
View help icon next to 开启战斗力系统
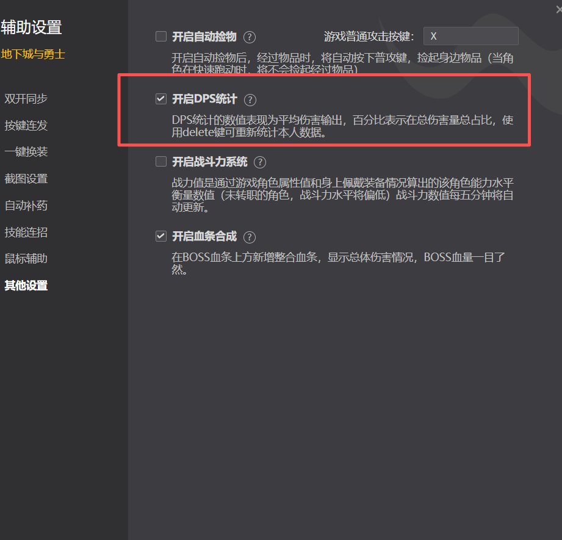pyautogui.click(x=259, y=162)
